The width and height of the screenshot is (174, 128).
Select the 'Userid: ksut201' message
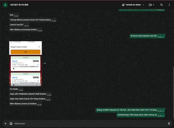tap(19, 25)
